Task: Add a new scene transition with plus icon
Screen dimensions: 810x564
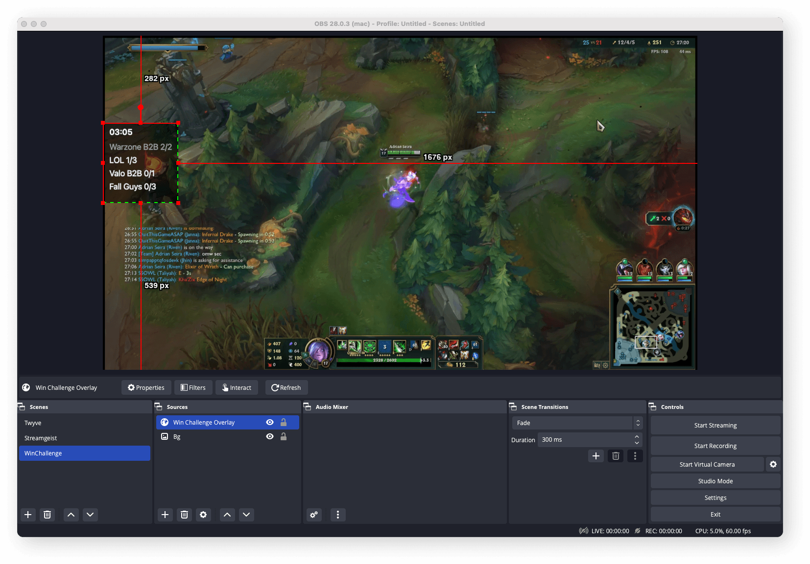Action: coord(596,455)
